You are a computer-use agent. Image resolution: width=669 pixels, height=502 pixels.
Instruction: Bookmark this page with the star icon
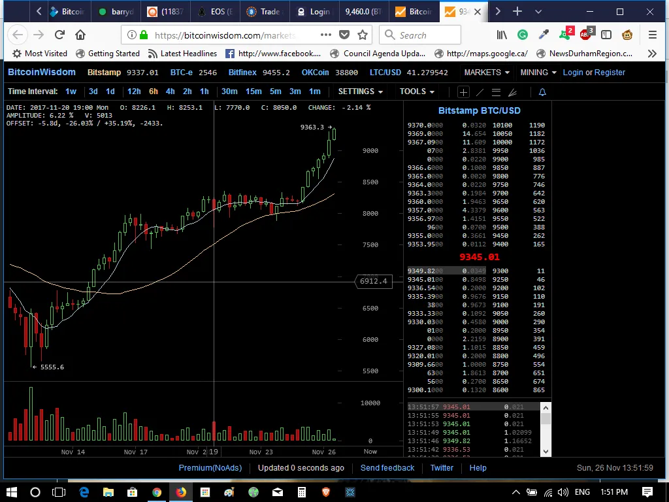(363, 35)
